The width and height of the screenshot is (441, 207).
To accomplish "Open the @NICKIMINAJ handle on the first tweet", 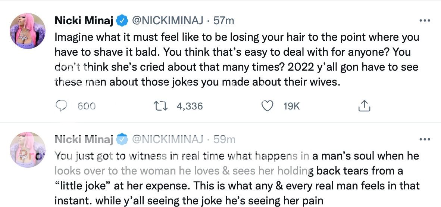I will tap(168, 21).
